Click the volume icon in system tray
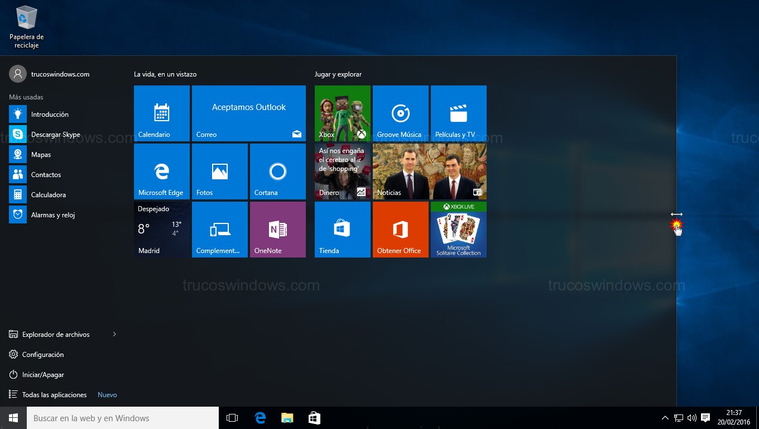The width and height of the screenshot is (759, 429). (x=692, y=418)
